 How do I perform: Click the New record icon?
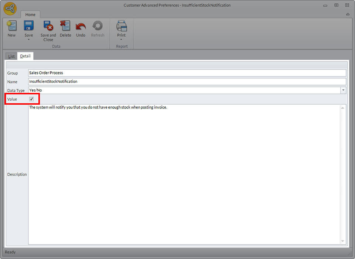point(11,26)
